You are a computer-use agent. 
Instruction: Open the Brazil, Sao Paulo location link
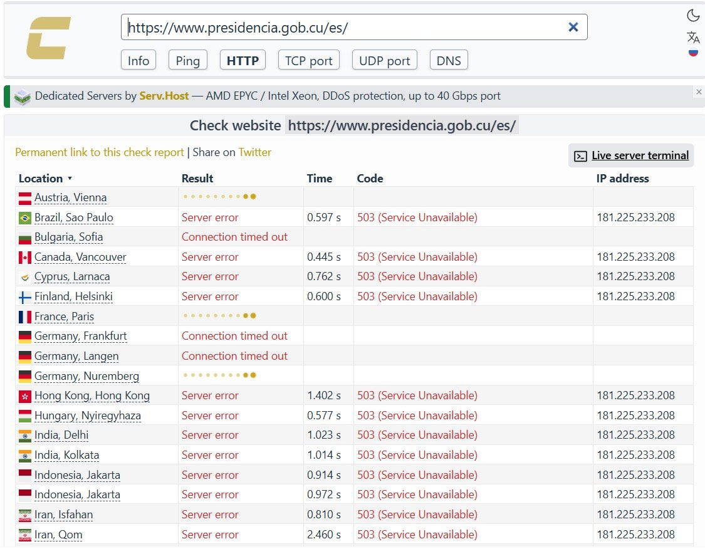(x=74, y=217)
